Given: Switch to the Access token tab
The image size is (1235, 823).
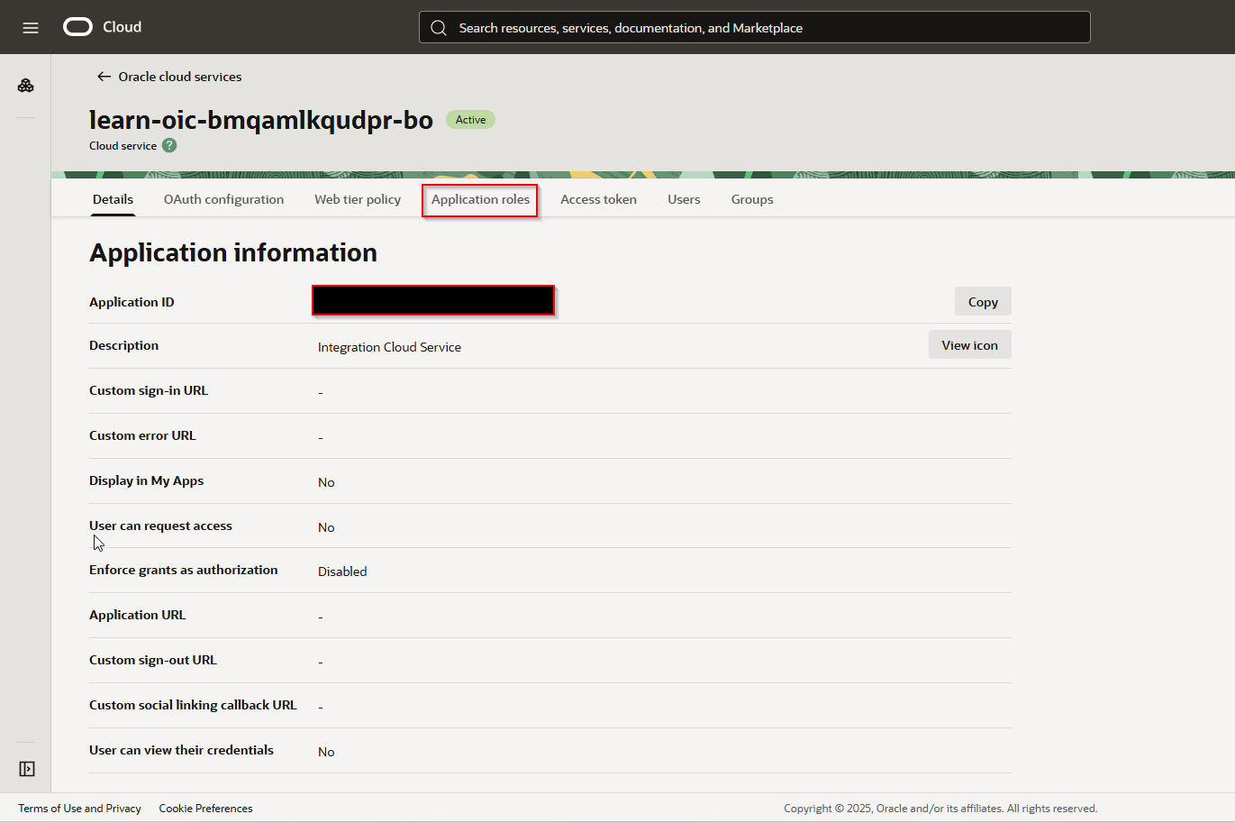Looking at the screenshot, I should [598, 199].
